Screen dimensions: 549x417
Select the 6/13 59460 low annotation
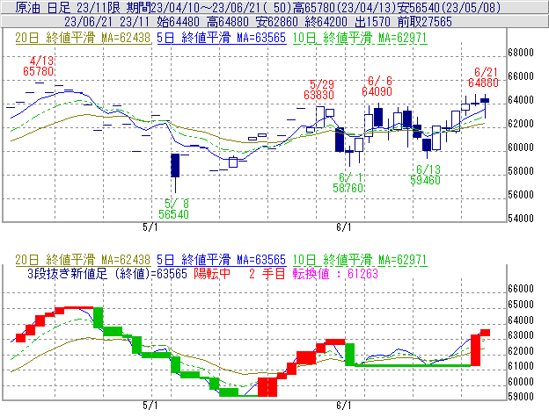coord(426,175)
